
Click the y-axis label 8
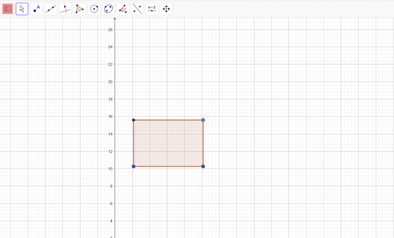tap(111, 186)
